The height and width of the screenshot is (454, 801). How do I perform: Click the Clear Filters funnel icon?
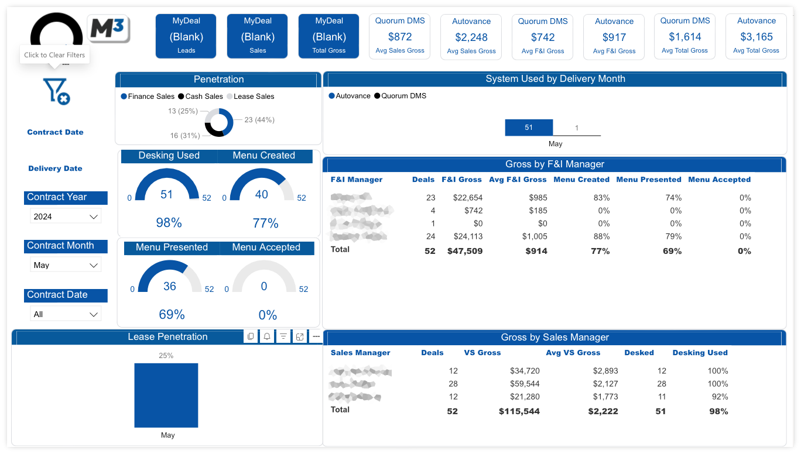pyautogui.click(x=56, y=91)
